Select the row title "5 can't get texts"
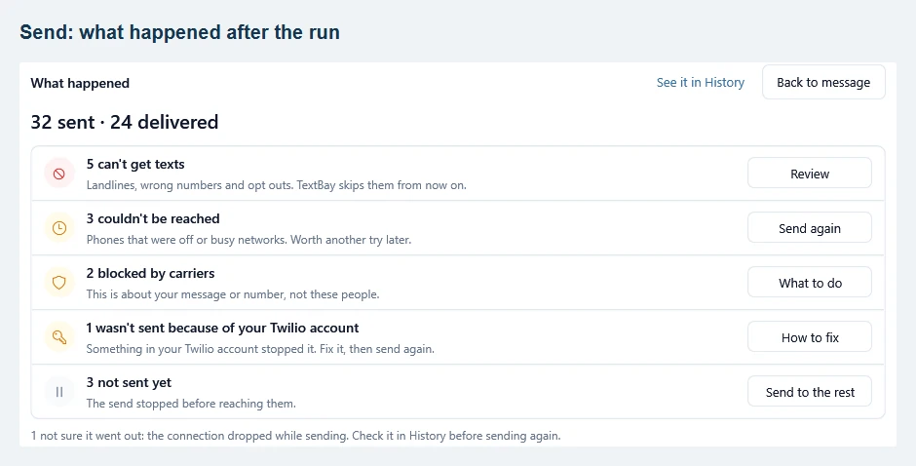The height and width of the screenshot is (466, 916). (x=135, y=165)
